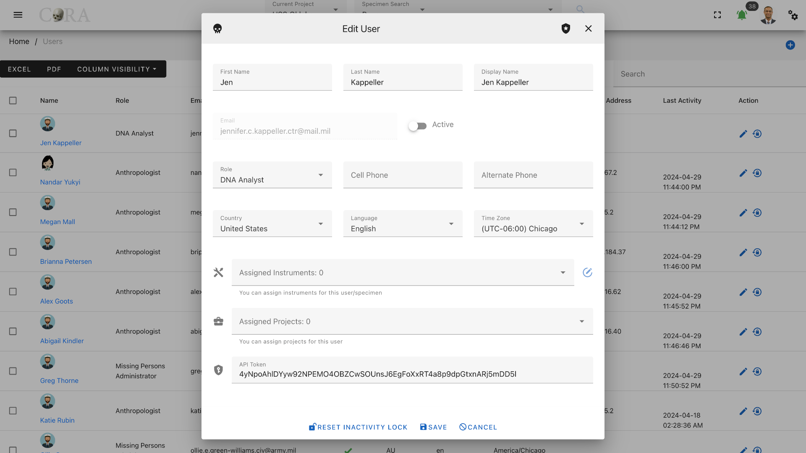The height and width of the screenshot is (453, 806).
Task: Check the Jen Kappeller row checkbox
Action: point(13,133)
